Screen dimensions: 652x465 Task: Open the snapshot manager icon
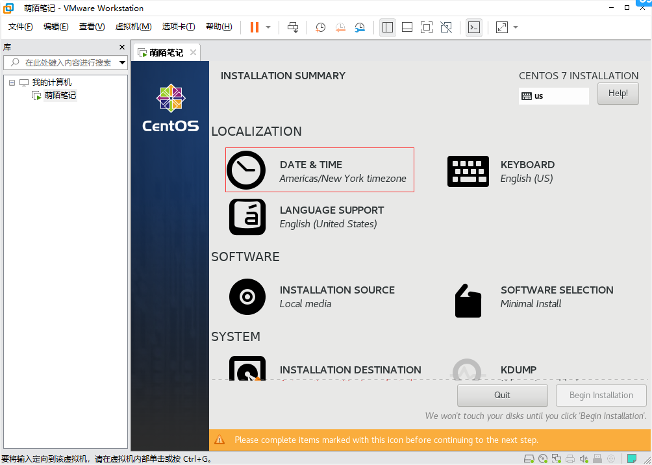tap(360, 27)
